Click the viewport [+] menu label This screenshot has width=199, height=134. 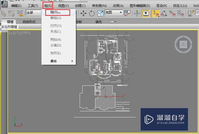point(11,33)
